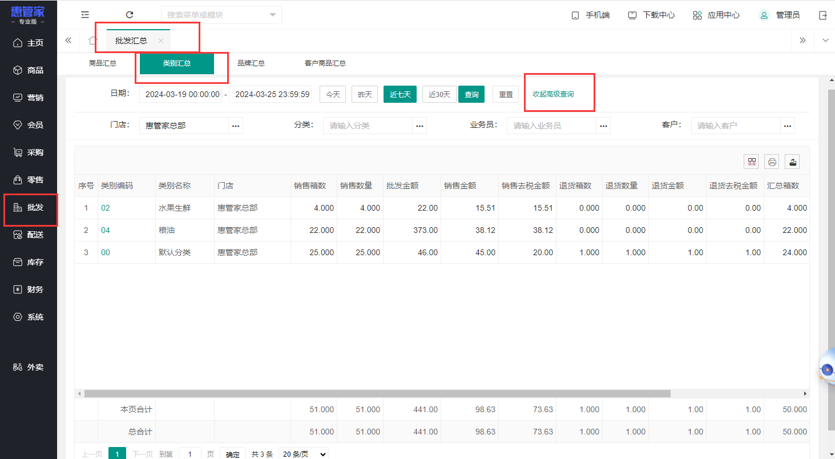
Task: Click the horizontal table scrollbar
Action: click(377, 393)
